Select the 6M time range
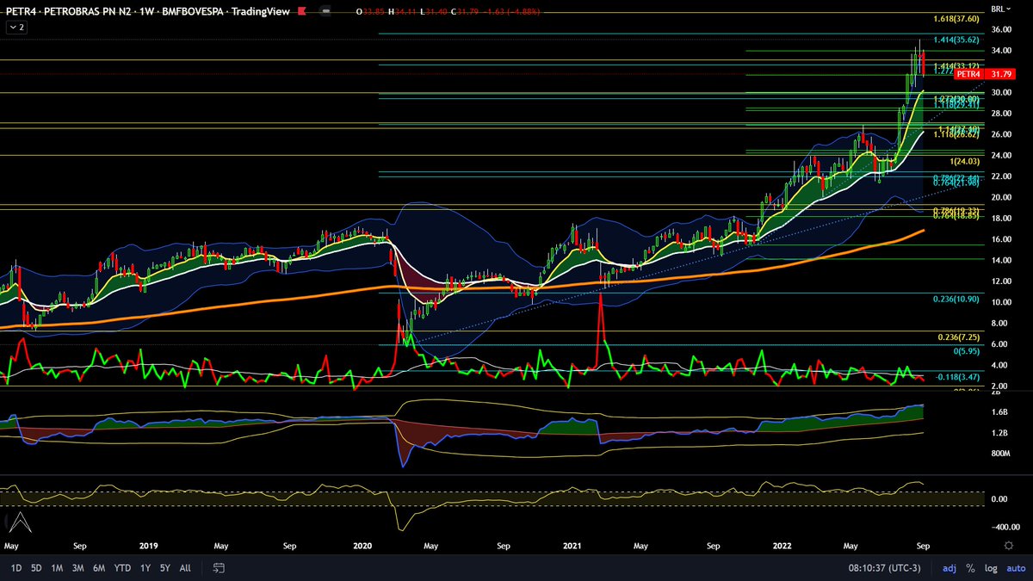This screenshot has width=1033, height=581. [99, 568]
